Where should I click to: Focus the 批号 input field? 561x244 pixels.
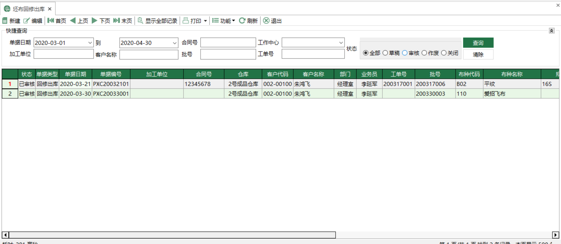point(228,54)
